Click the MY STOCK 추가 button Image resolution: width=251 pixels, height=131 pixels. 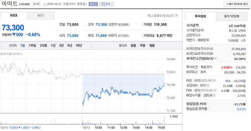click(235, 4)
